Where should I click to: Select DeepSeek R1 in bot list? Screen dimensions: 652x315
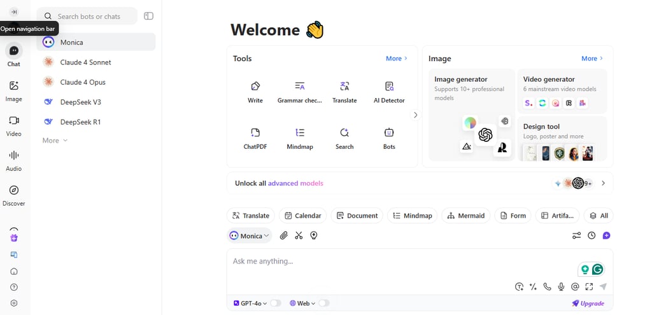click(x=96, y=122)
